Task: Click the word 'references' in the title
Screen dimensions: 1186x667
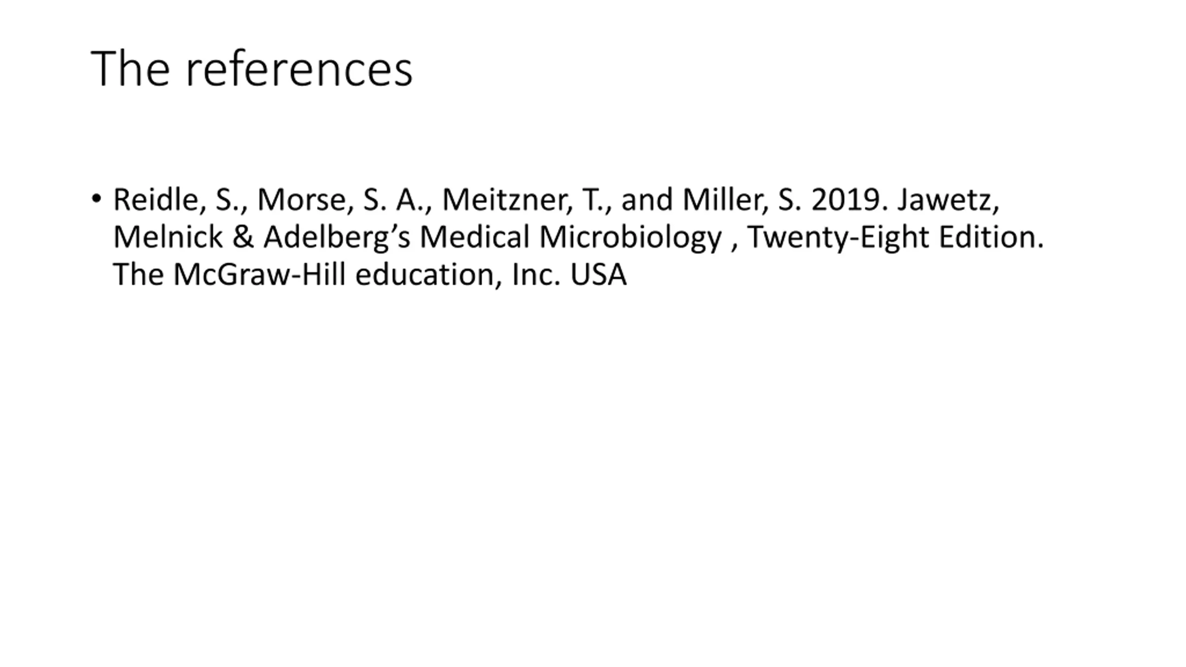Action: [299, 69]
